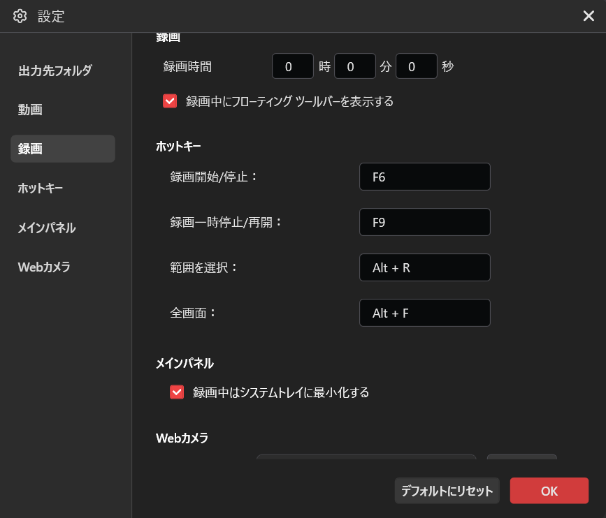Close the settings dialog
This screenshot has height=518, width=606.
(x=589, y=15)
